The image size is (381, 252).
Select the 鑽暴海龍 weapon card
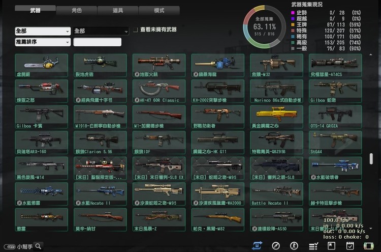pos(218,66)
